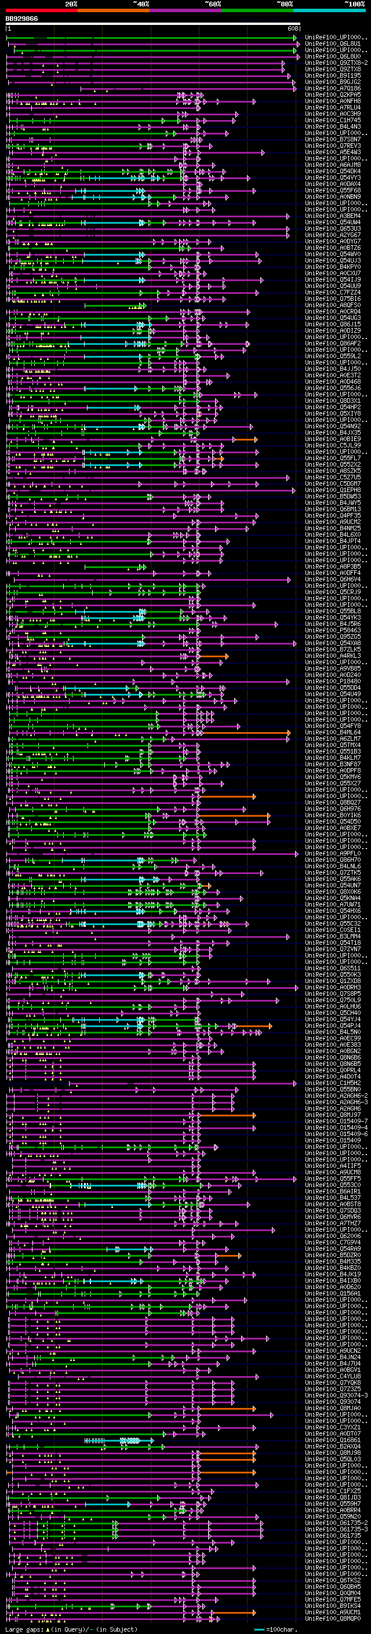Image resolution: width=371 pixels, height=1634 pixels.
Task: Select label UniRef100_C7FZZ4
Action: tap(333, 292)
